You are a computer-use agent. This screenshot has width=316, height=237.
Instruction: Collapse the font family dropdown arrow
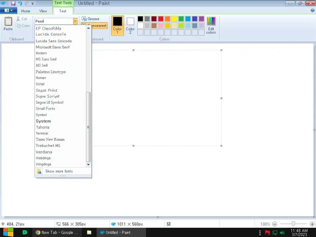[x=75, y=21]
